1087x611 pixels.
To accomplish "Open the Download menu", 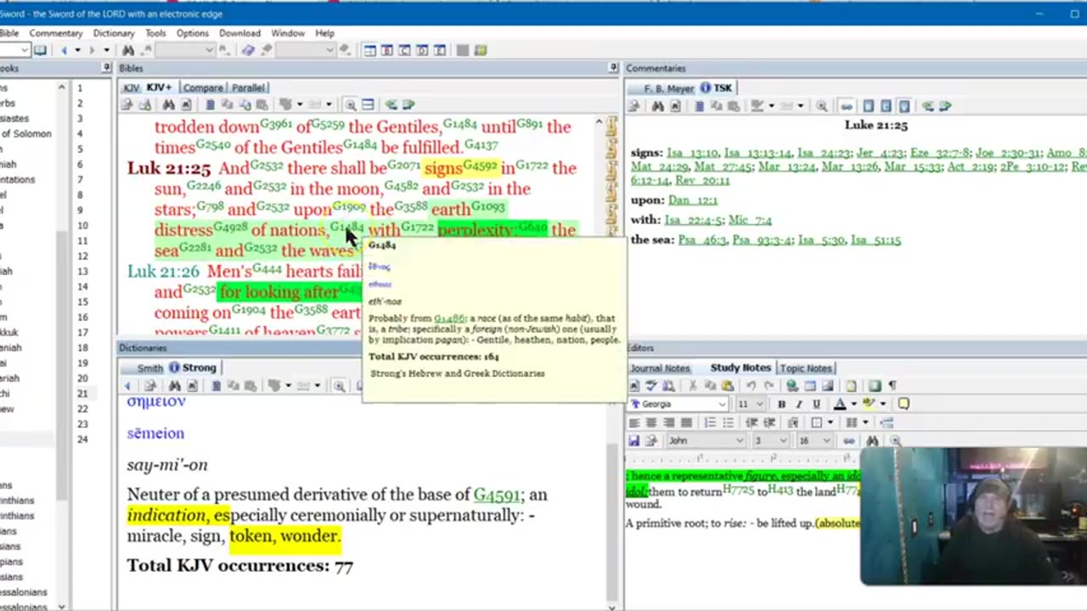I will tap(239, 33).
